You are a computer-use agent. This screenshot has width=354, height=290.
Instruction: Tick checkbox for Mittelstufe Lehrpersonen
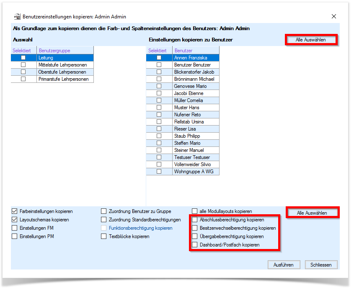point(23,65)
